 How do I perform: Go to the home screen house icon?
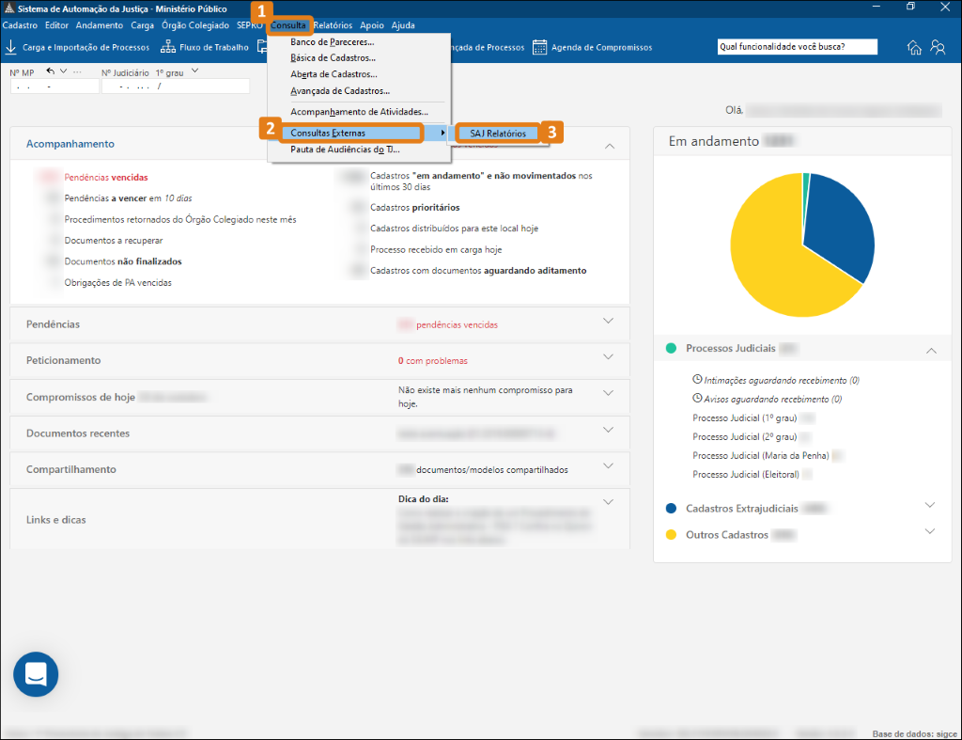pyautogui.click(x=914, y=47)
